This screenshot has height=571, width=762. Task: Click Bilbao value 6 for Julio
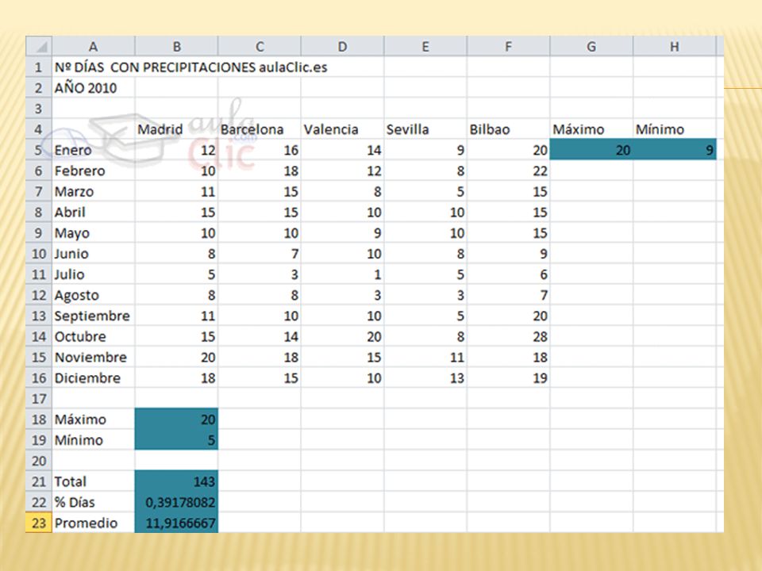coord(508,274)
